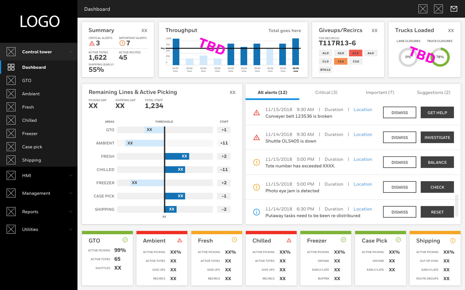
Task: Click the FRESH area threshold bar
Action: 165,156
